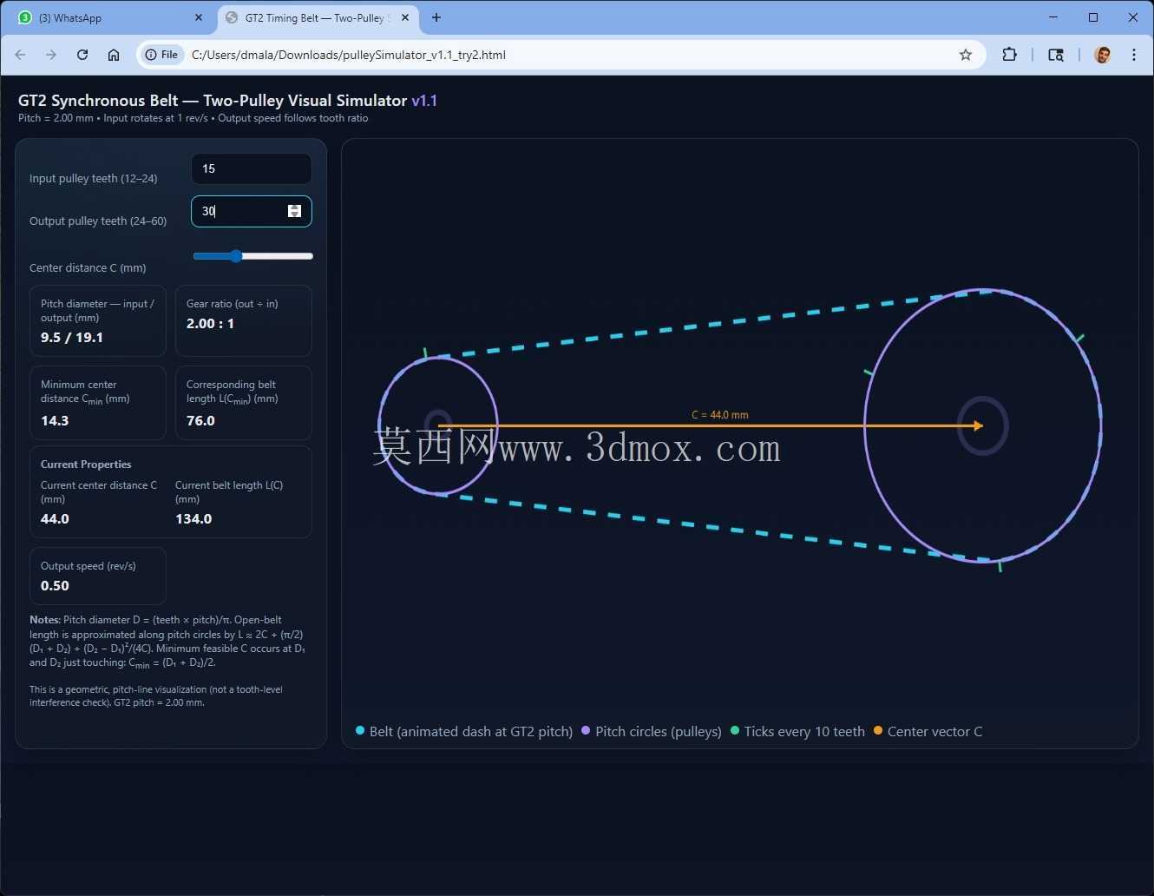Open the tab search side panel icon
The image size is (1154, 896).
pos(1056,55)
